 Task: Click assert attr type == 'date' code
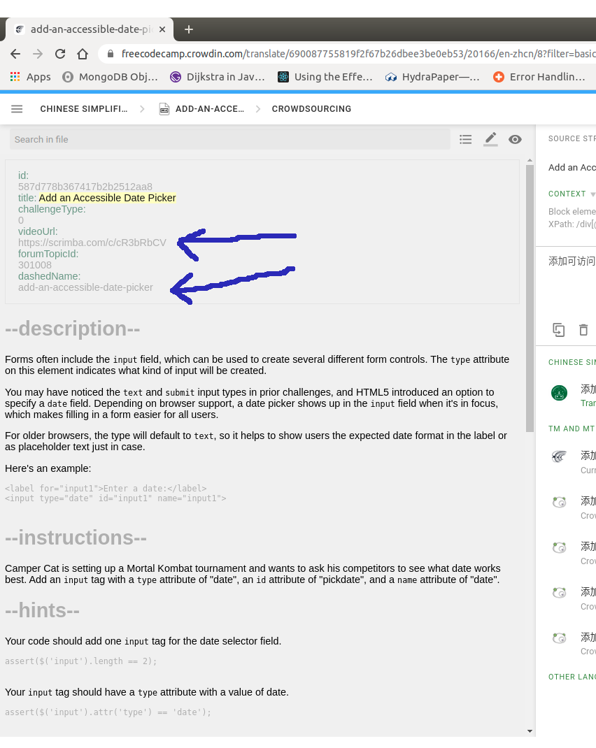pos(108,712)
